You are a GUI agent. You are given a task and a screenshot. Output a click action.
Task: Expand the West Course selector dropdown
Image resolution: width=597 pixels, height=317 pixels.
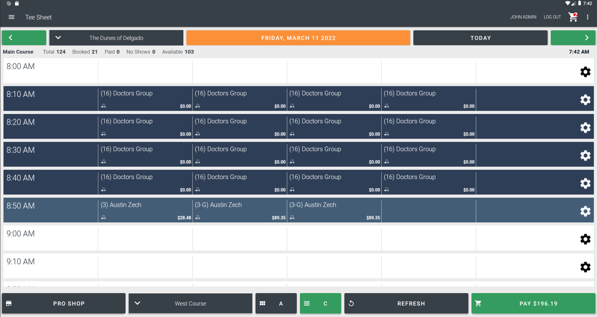click(x=190, y=303)
